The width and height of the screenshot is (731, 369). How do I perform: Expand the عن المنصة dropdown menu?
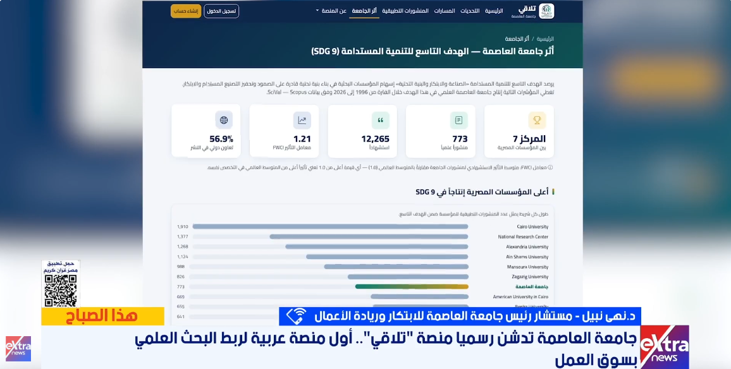click(331, 11)
